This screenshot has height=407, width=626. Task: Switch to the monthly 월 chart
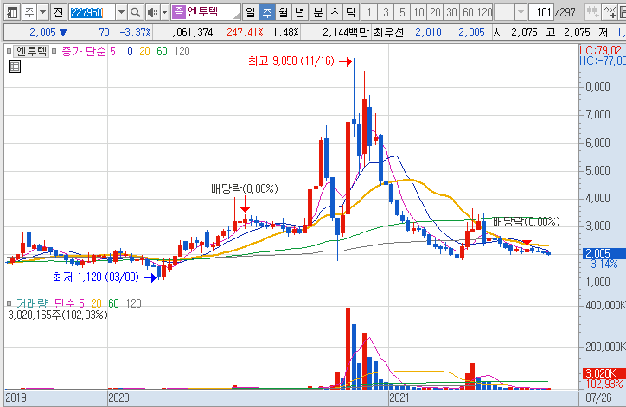(x=283, y=12)
